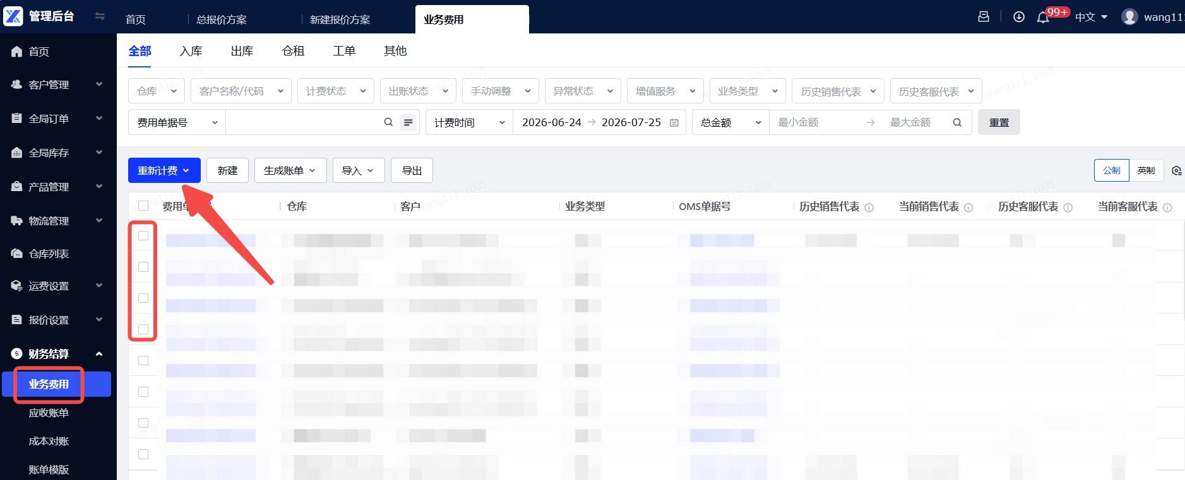Image resolution: width=1185 pixels, height=480 pixels.
Task: Click the user avatar icon
Action: (x=1129, y=17)
